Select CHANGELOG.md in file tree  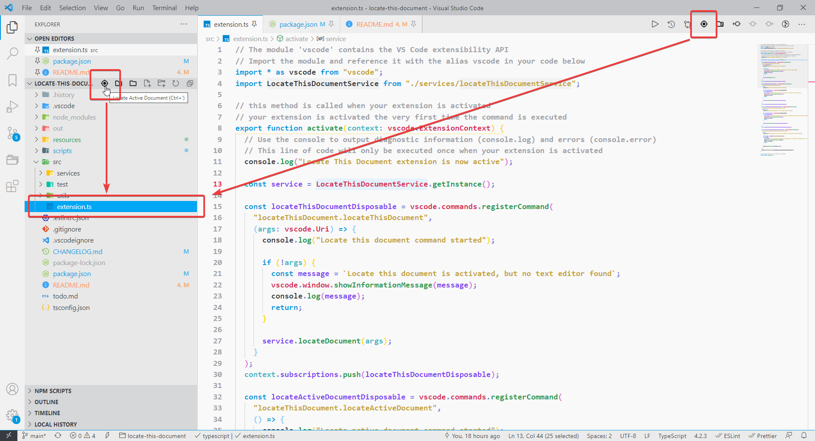click(x=111, y=252)
